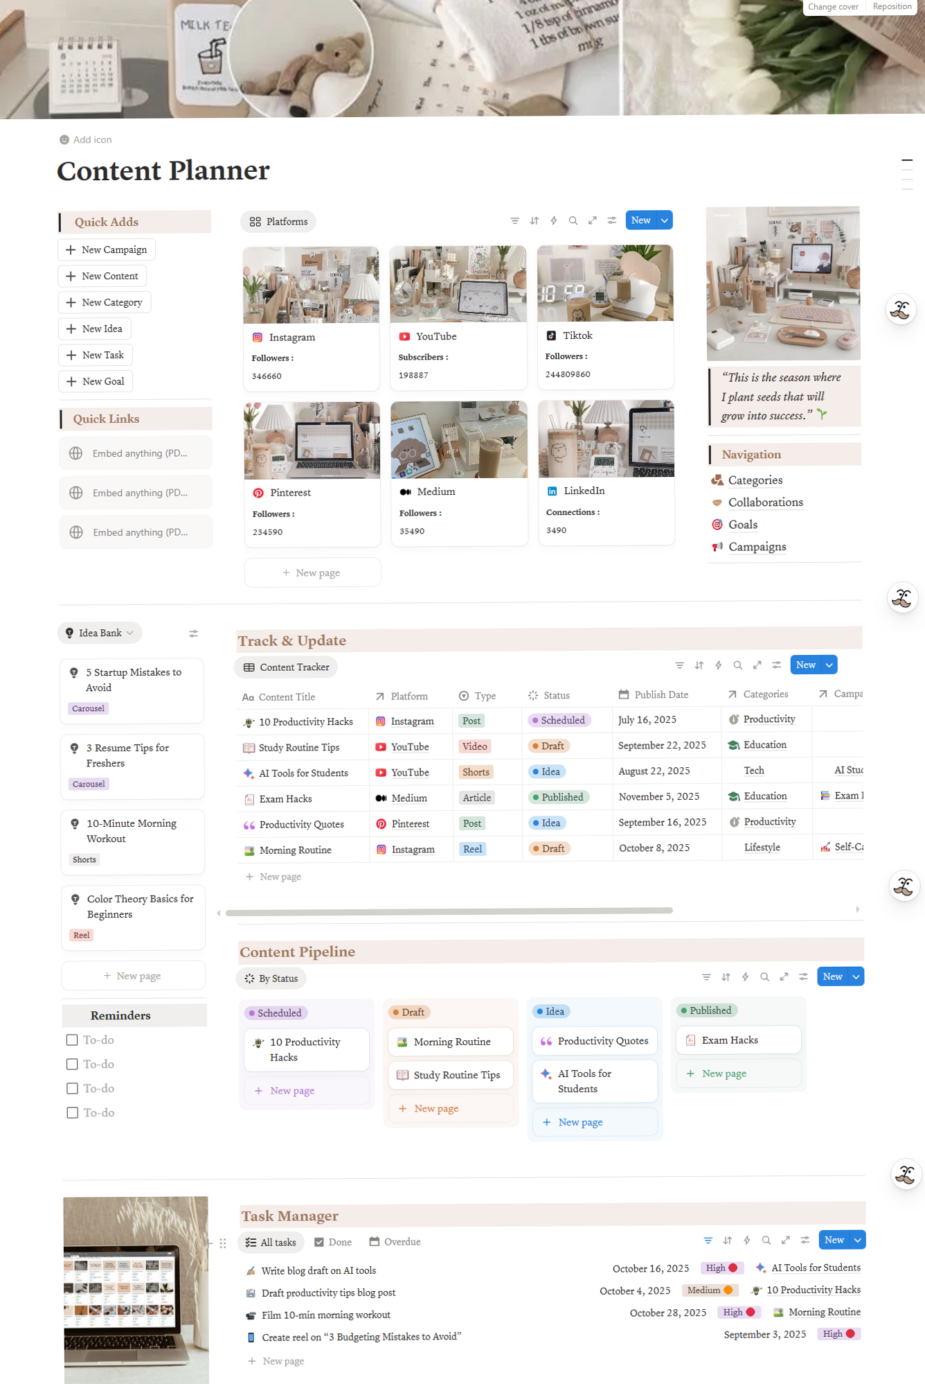Check the fourth To-do checkbox under Reminders
The height and width of the screenshot is (1384, 925).
coord(72,1112)
